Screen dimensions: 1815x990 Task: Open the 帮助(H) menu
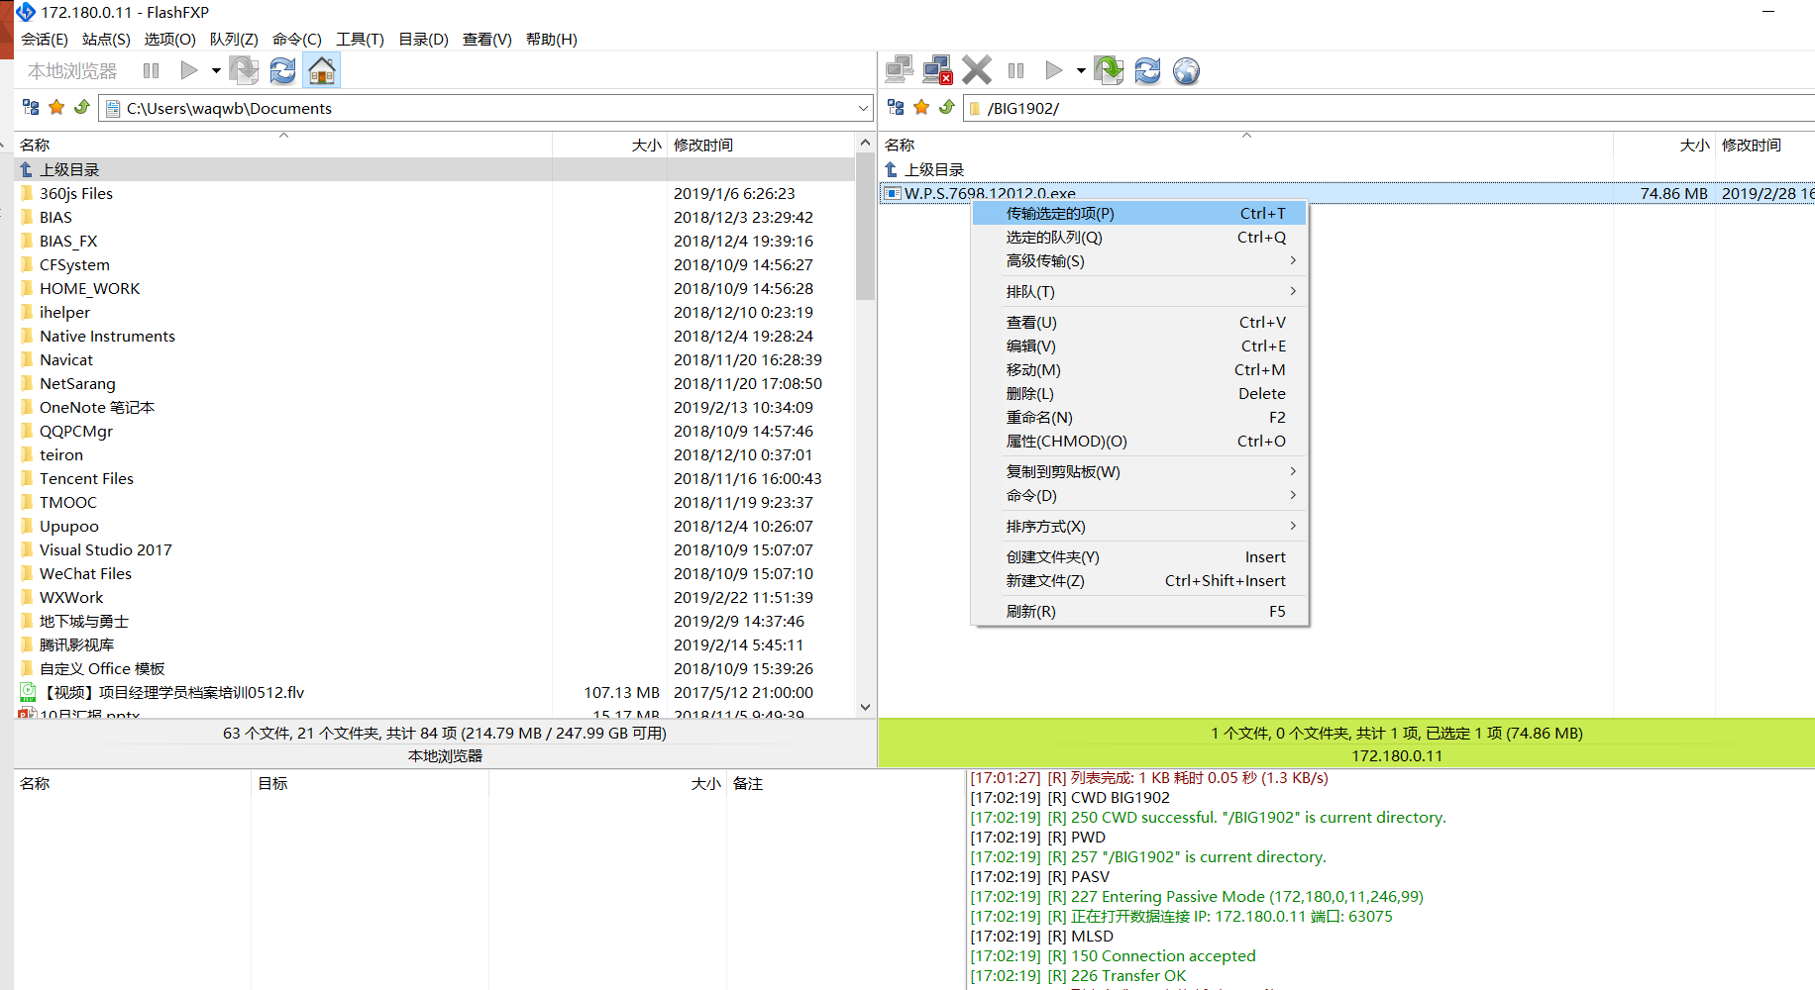tap(551, 39)
